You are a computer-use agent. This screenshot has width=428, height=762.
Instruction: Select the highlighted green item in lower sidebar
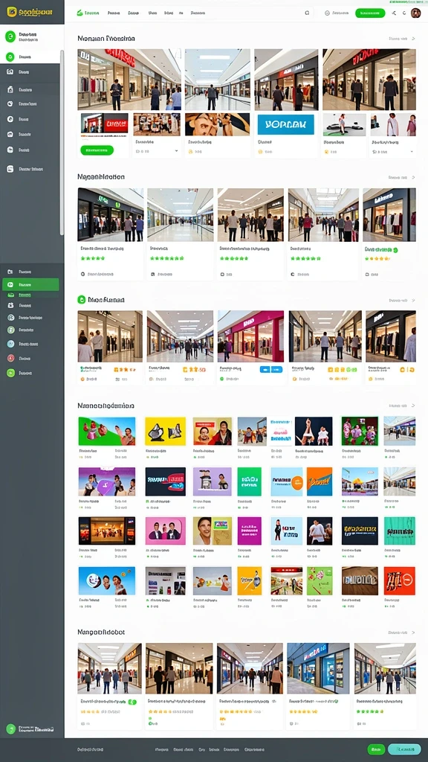30,284
